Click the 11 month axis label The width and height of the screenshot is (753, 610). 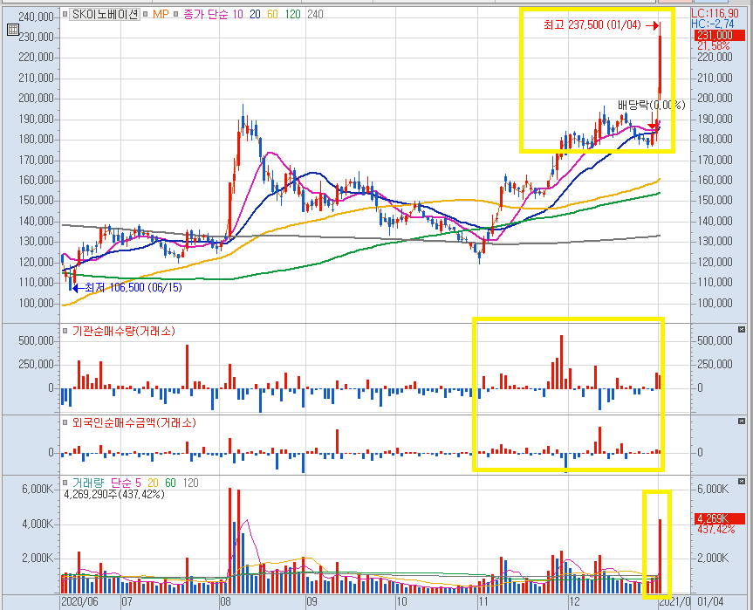click(x=483, y=602)
